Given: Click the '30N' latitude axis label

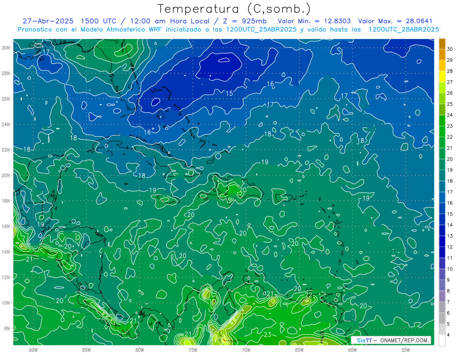Looking at the screenshot, I should pyautogui.click(x=6, y=48).
